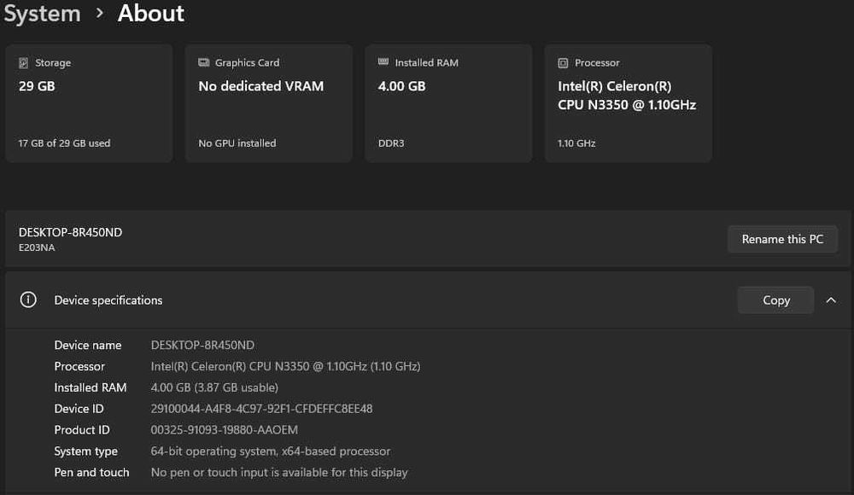854x495 pixels.
Task: Click the Storage drive icon
Action: pos(23,63)
